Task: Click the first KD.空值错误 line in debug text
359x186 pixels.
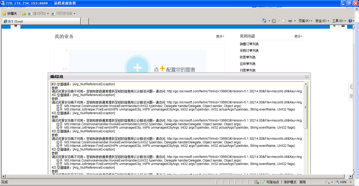Action: [x=83, y=84]
